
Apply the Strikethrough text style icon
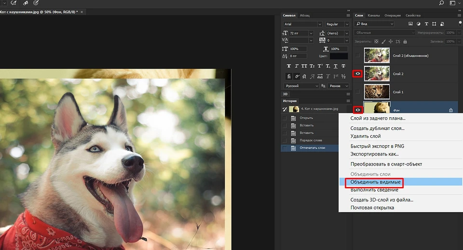(x=344, y=66)
